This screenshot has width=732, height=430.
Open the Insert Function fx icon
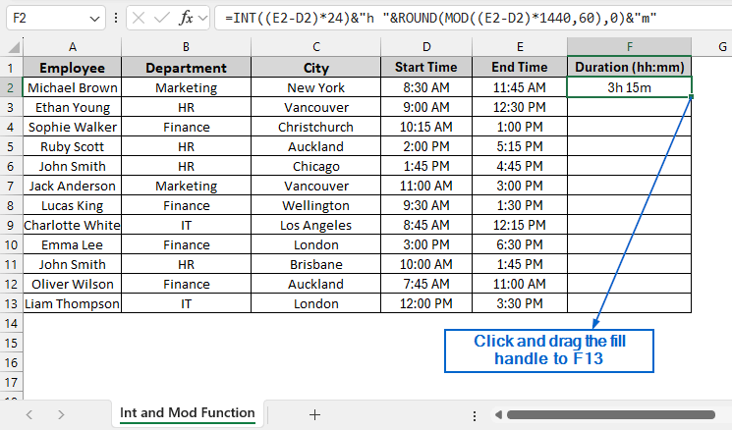[x=186, y=19]
